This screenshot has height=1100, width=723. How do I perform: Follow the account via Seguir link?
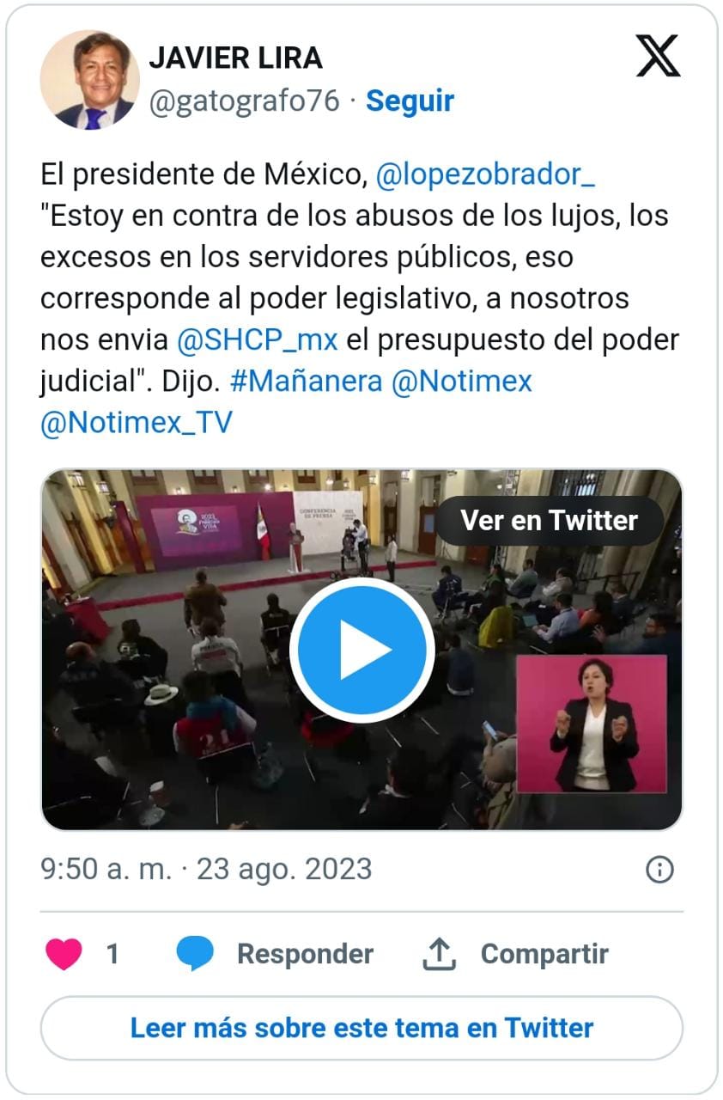coord(410,101)
